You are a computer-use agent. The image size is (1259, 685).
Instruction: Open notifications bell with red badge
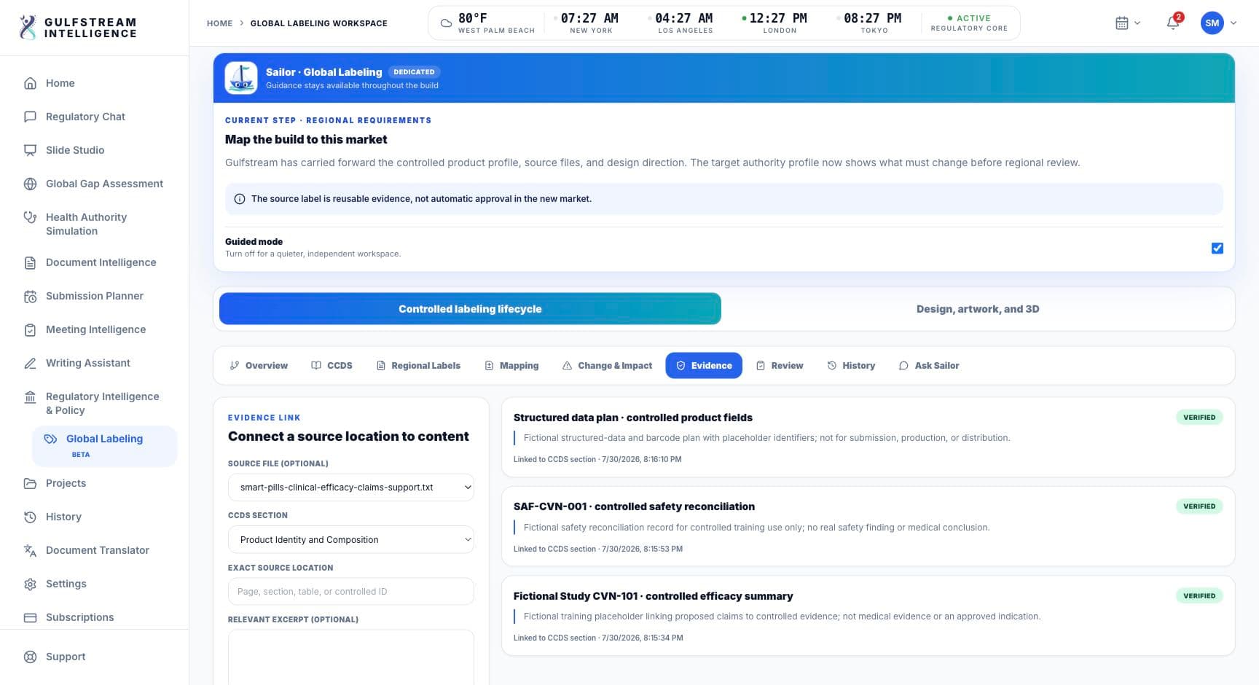tap(1173, 23)
